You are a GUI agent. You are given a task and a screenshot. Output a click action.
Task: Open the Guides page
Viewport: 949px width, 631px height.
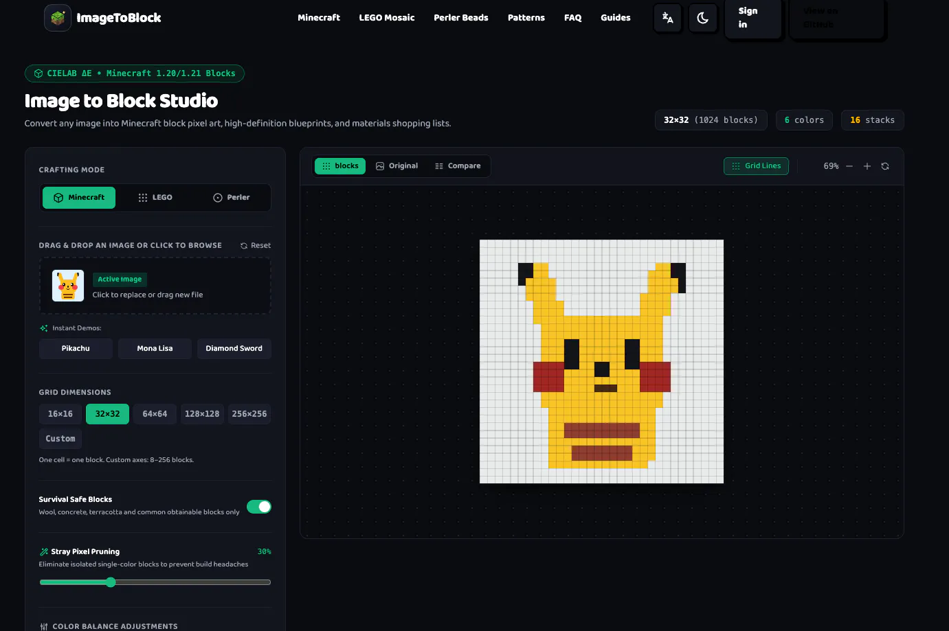(616, 18)
